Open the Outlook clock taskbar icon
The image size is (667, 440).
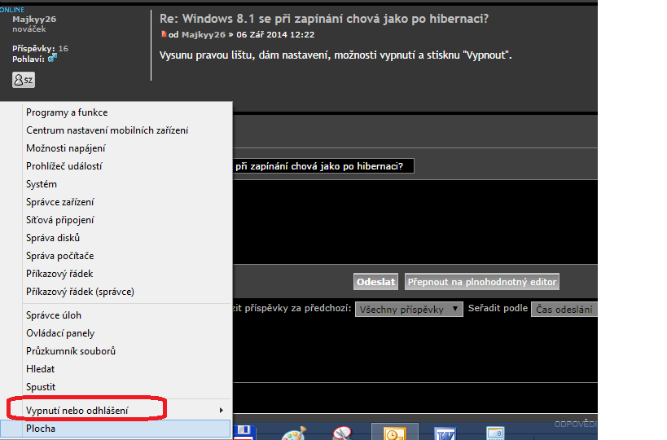[395, 432]
